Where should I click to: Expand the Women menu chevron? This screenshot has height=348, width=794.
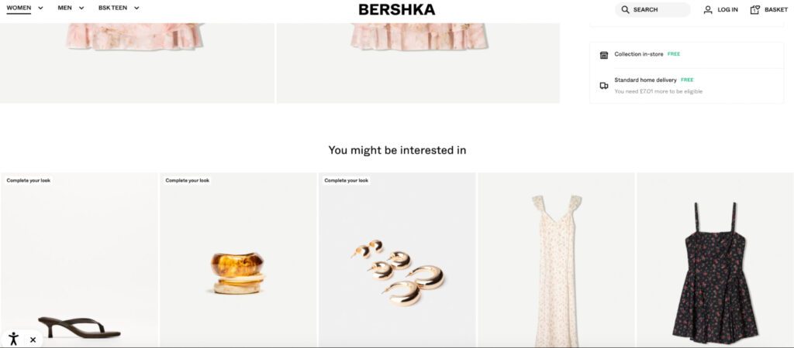click(40, 9)
